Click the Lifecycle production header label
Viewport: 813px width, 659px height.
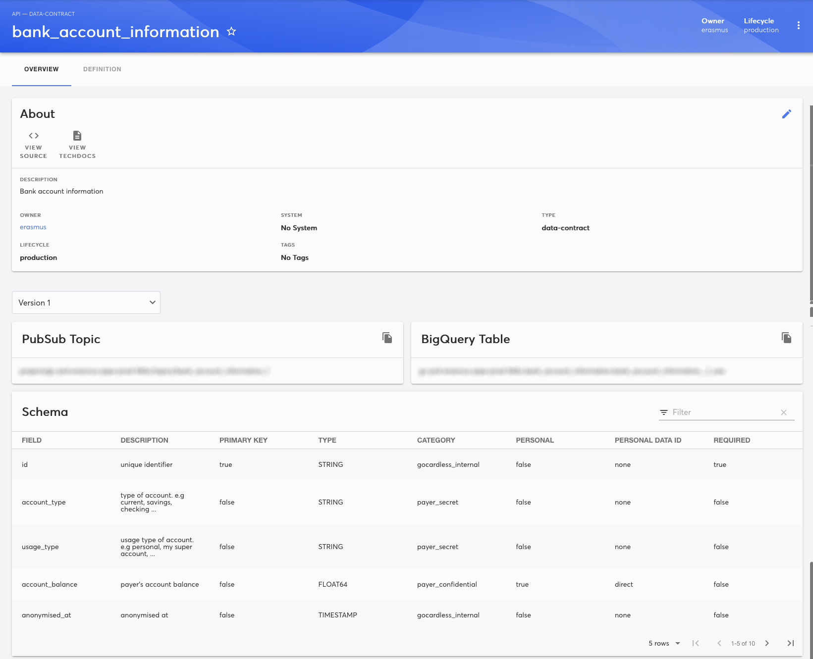point(761,25)
